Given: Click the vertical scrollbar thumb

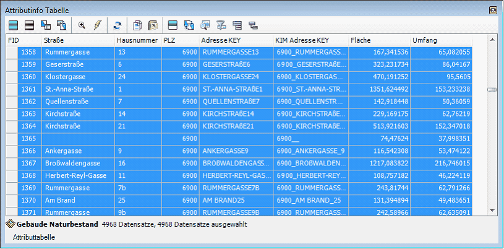Looking at the screenshot, I should coord(492,89).
